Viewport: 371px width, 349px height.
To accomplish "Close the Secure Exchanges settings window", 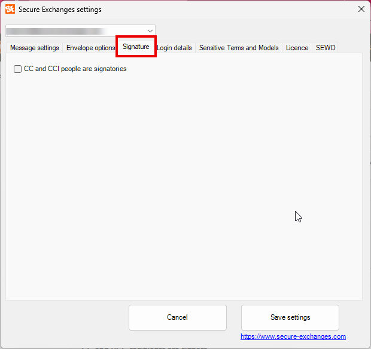I will [361, 9].
